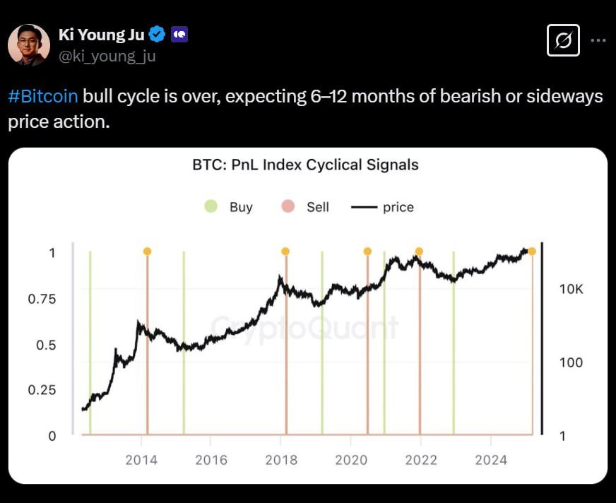
Task: Click the 2020 x-axis year label
Action: point(351,460)
